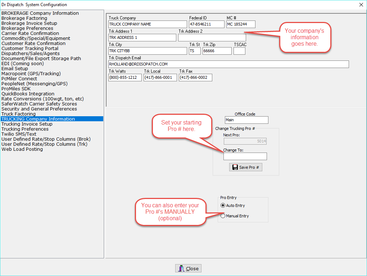Click the Trk St state field
Screen dimensions: 367x276
pyautogui.click(x=195, y=51)
